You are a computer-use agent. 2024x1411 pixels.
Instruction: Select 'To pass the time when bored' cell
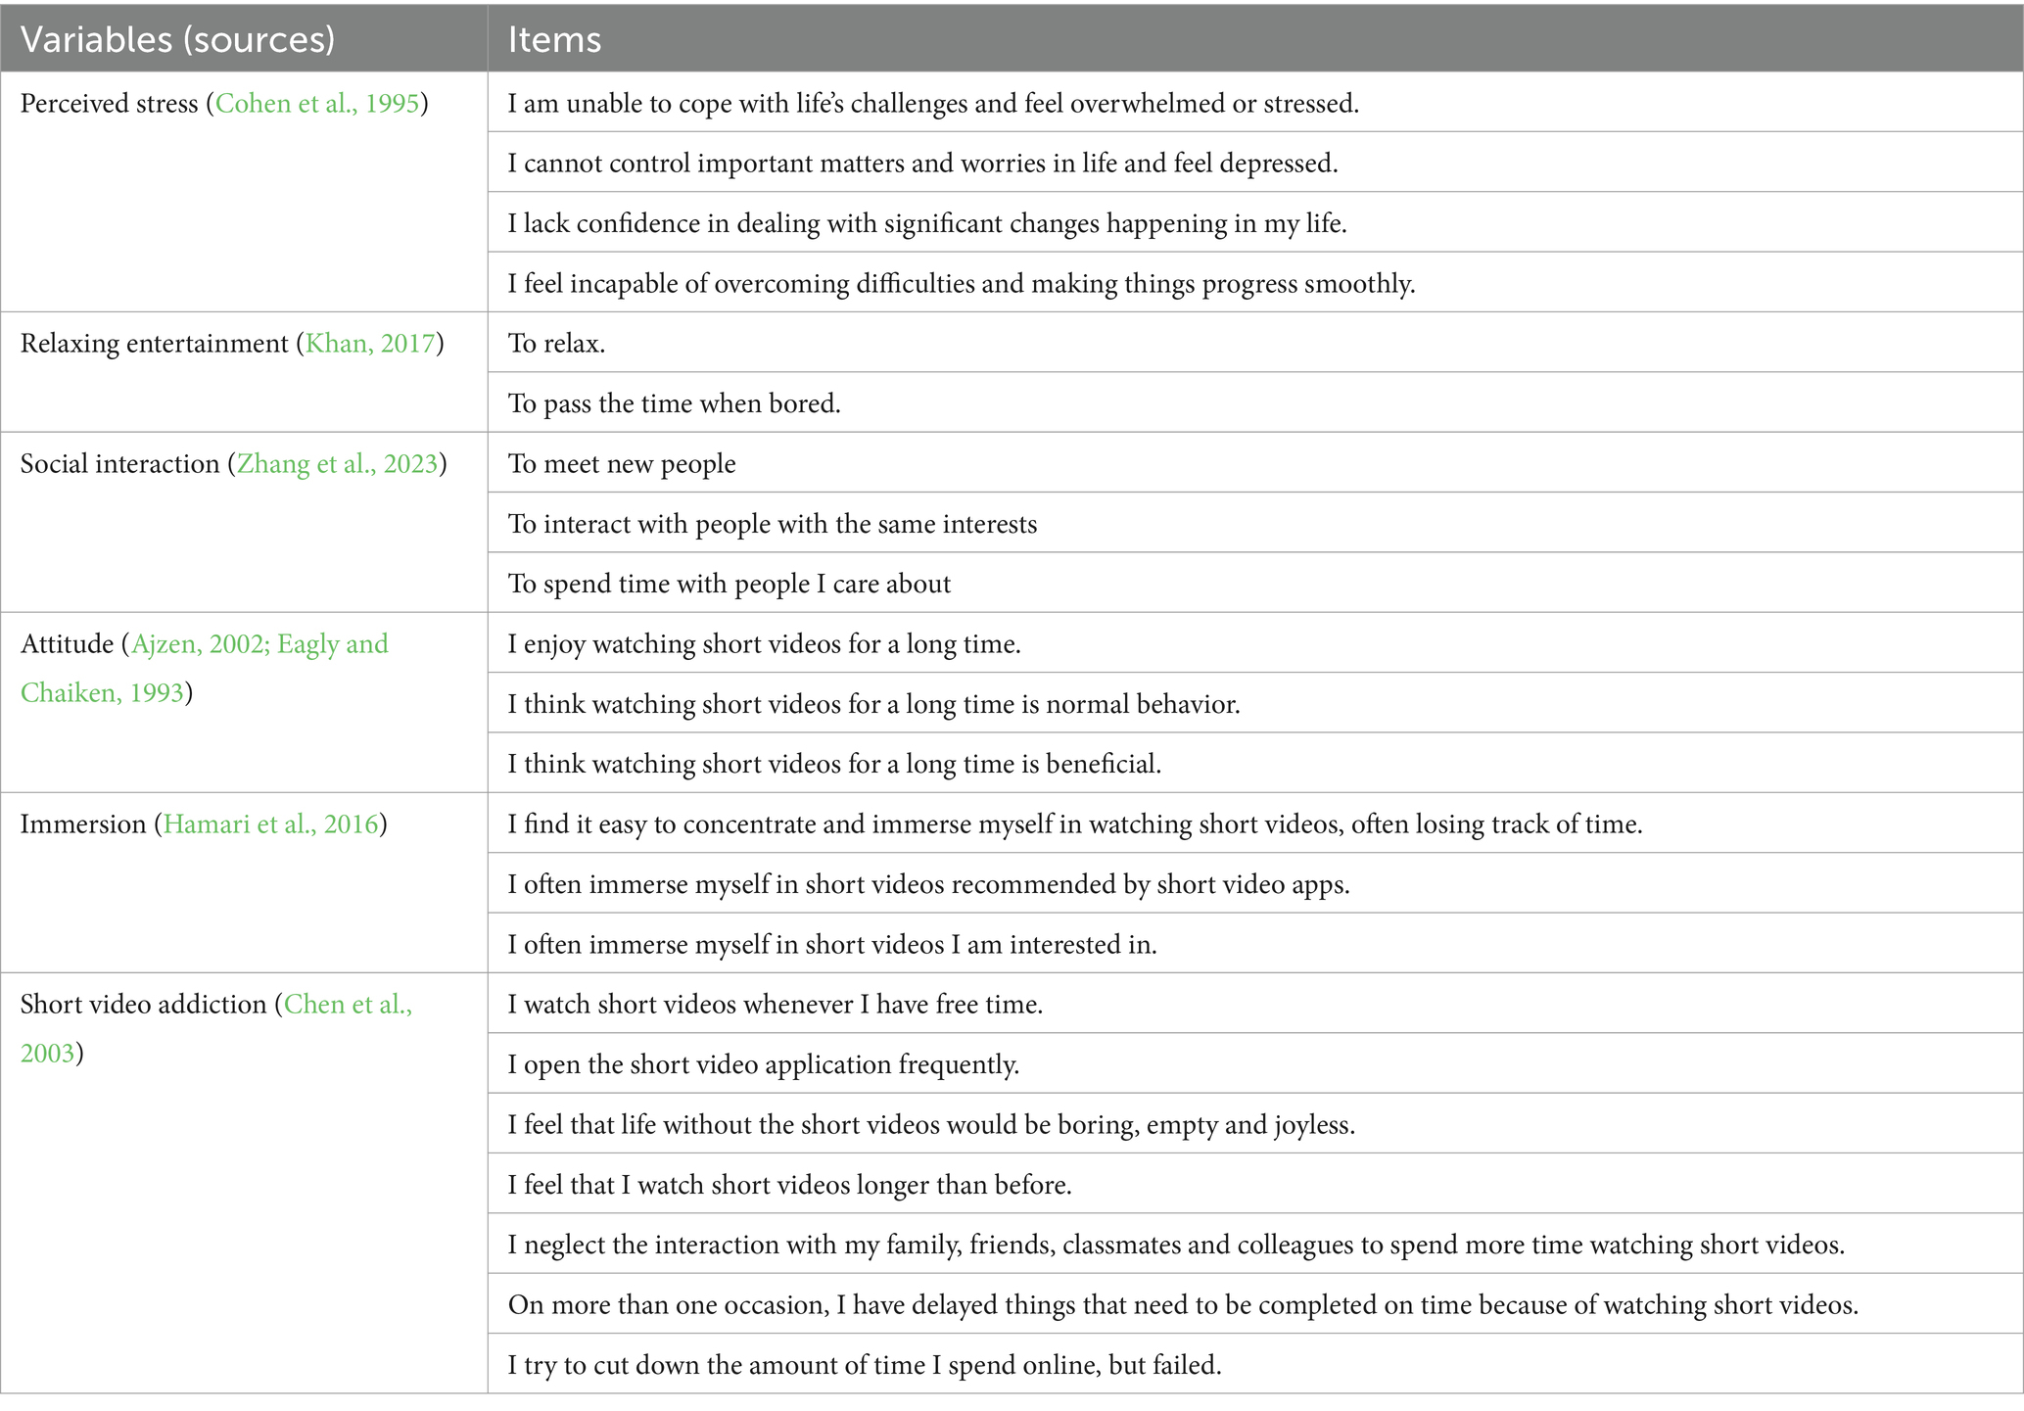tap(1255, 402)
